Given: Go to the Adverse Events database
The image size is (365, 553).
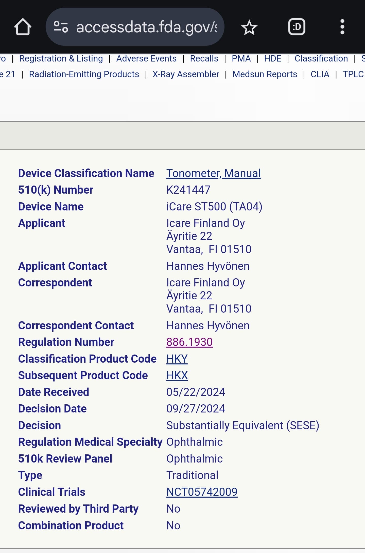Looking at the screenshot, I should coord(146,58).
